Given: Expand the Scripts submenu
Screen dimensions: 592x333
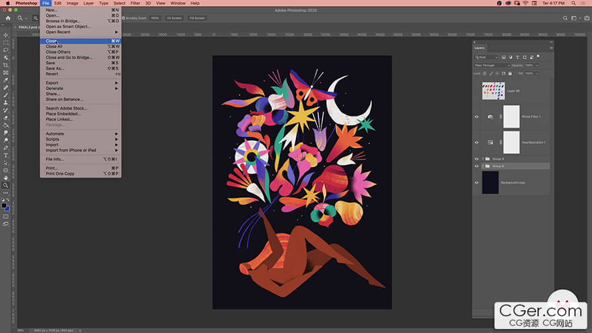Looking at the screenshot, I should (x=81, y=139).
